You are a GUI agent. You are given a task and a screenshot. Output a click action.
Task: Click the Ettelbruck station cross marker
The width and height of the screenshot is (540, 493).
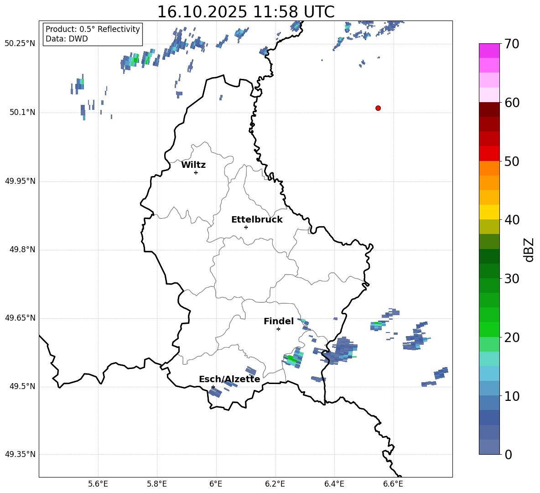click(246, 227)
